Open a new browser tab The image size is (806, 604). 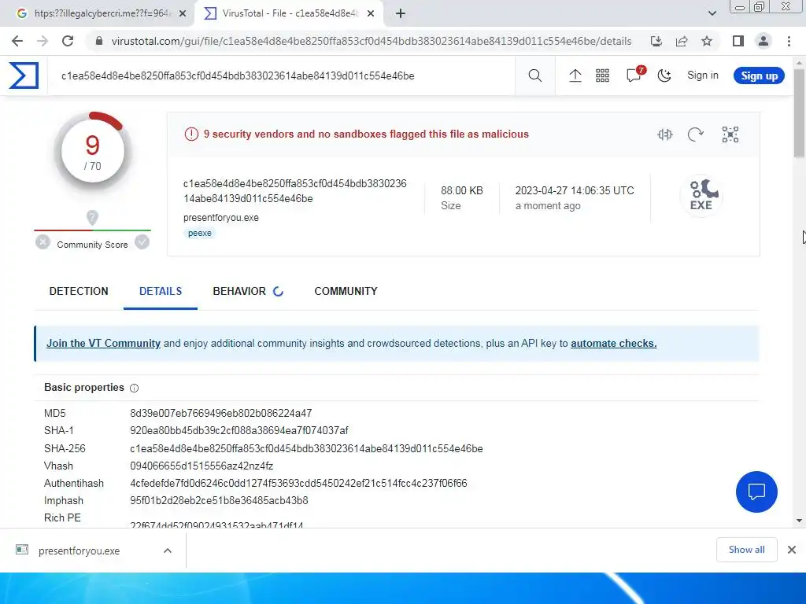[x=401, y=14]
